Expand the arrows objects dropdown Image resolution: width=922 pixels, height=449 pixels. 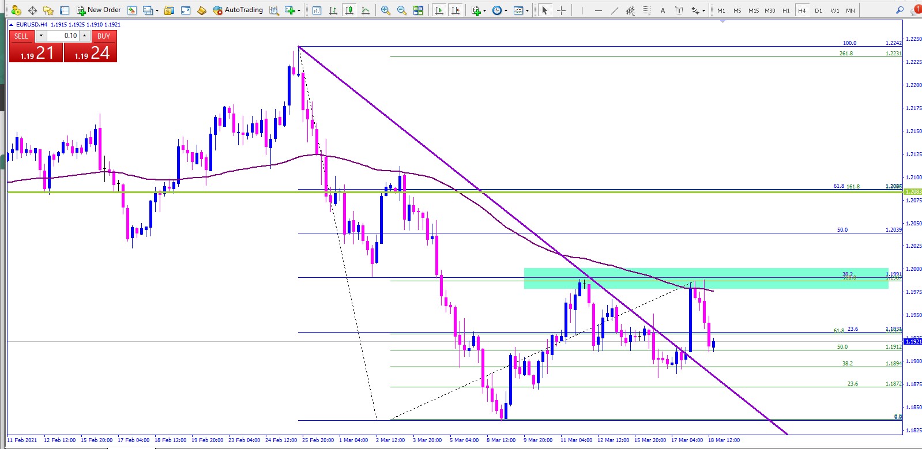[x=703, y=10]
